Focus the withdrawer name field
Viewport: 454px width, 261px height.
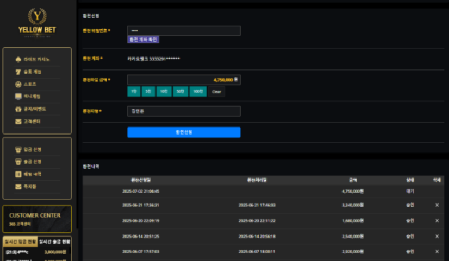(x=184, y=111)
